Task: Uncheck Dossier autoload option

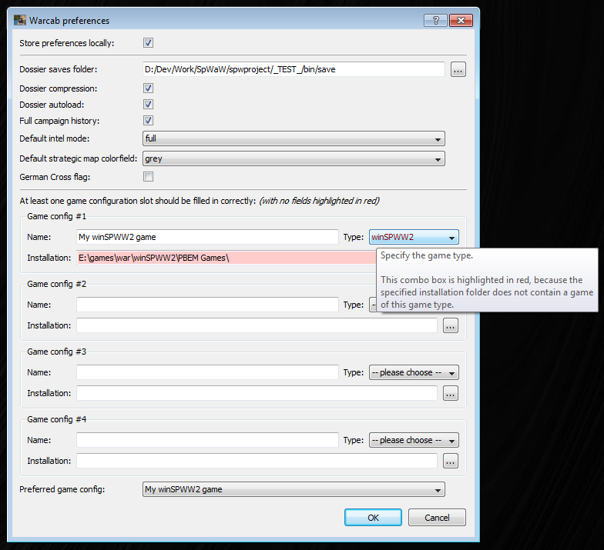Action: click(x=148, y=105)
